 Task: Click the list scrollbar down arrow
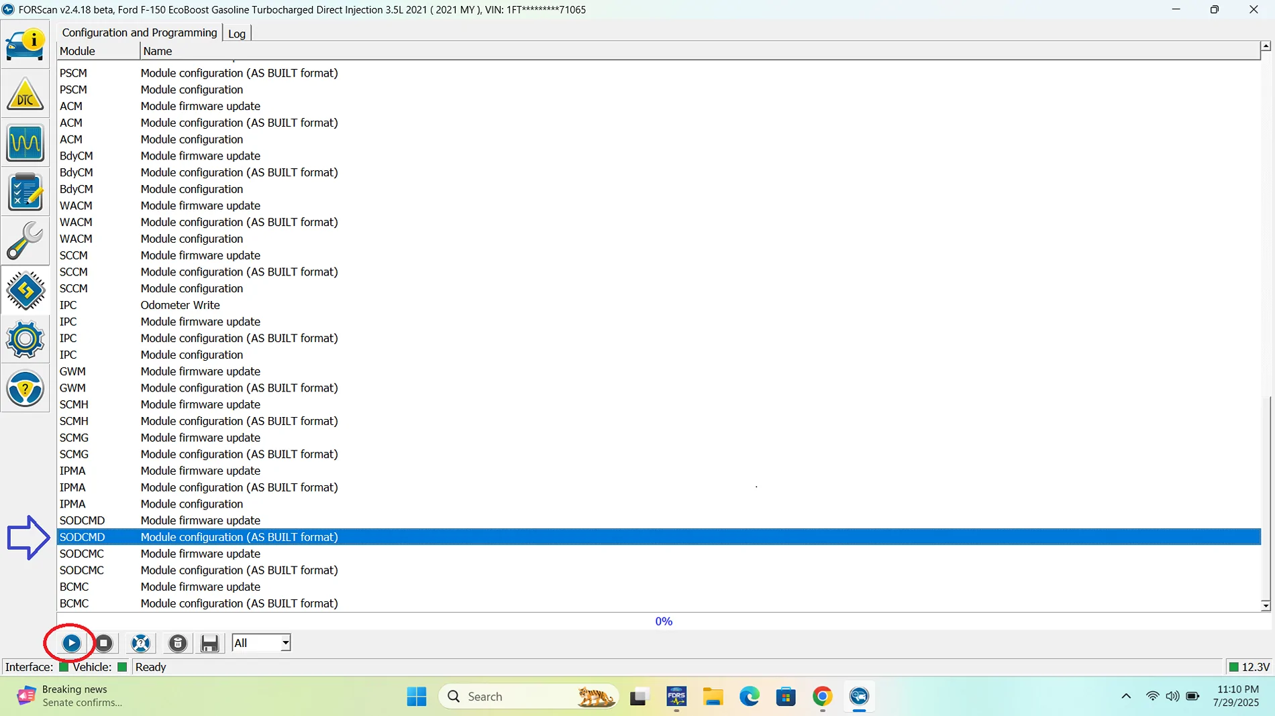(x=1266, y=606)
